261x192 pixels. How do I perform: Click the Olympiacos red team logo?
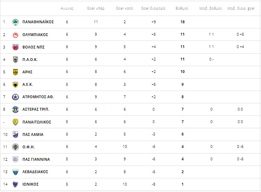[x=16, y=34]
